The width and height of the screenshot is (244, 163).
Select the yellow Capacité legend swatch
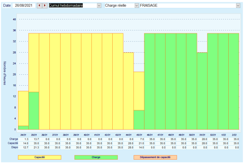39,157
